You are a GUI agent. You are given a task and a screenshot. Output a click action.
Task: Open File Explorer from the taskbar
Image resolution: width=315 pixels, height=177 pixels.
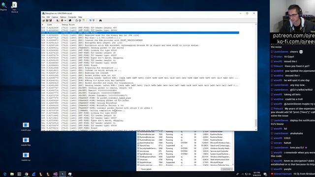pyautogui.click(x=12, y=174)
